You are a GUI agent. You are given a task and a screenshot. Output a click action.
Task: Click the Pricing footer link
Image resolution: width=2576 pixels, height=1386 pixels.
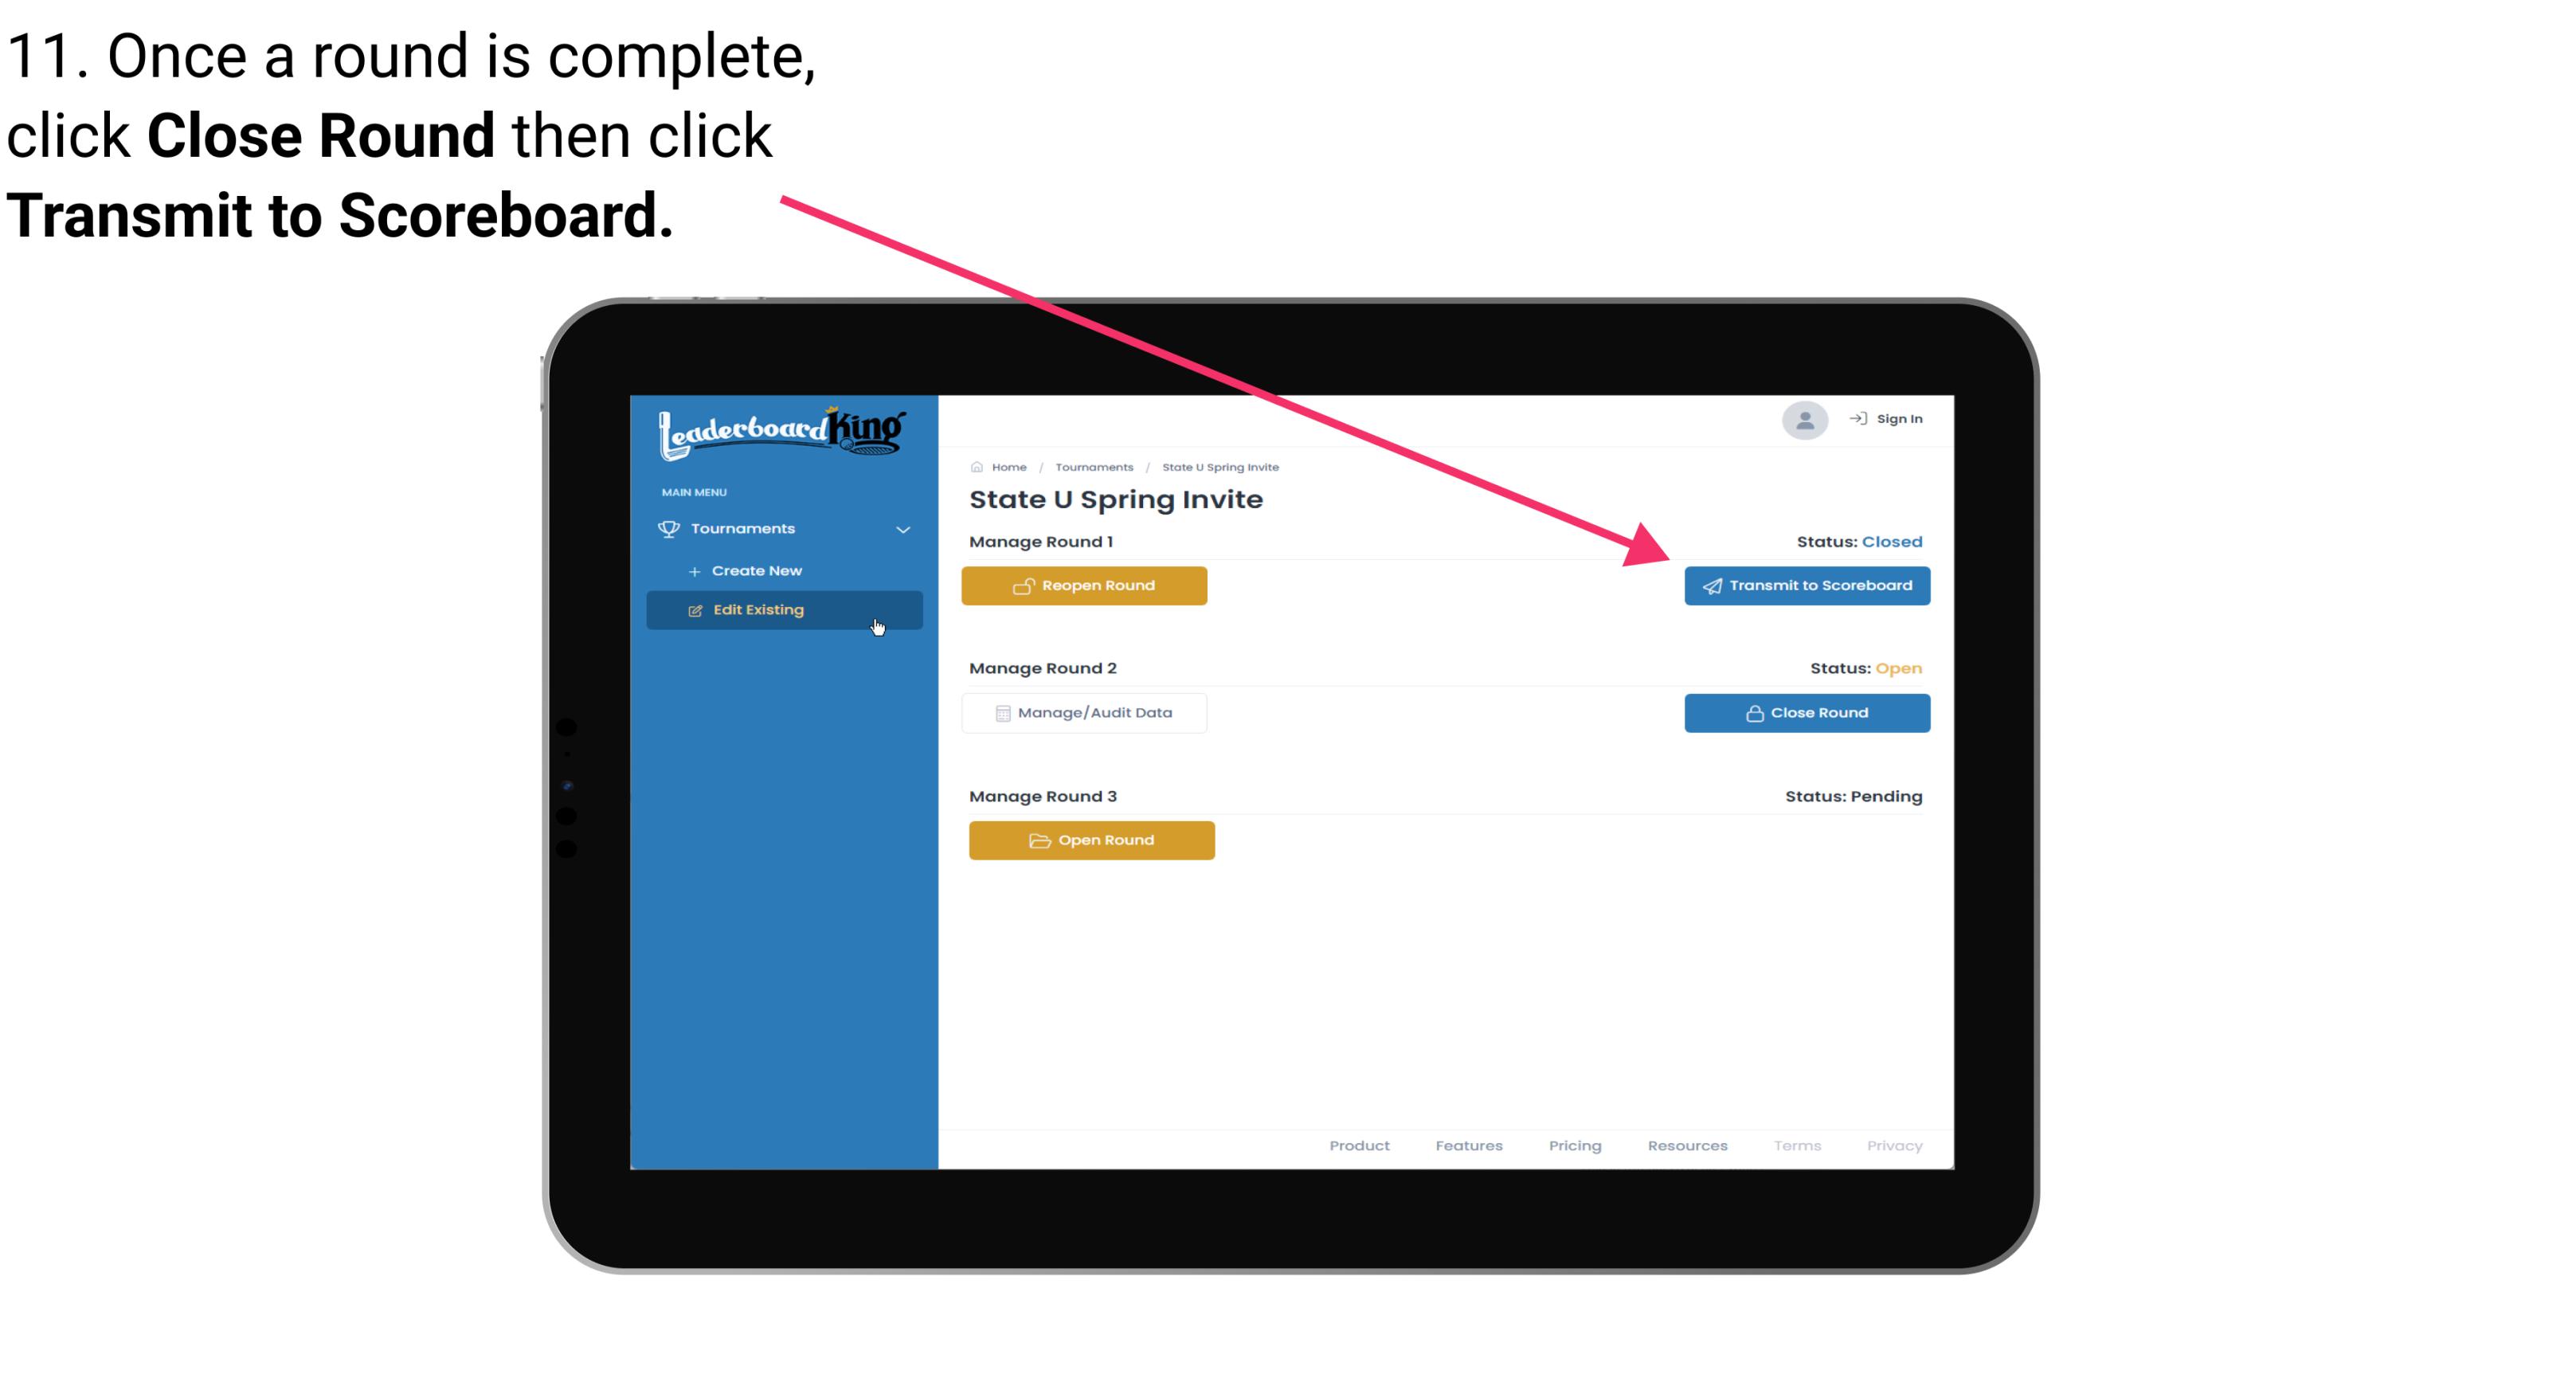[1575, 1145]
